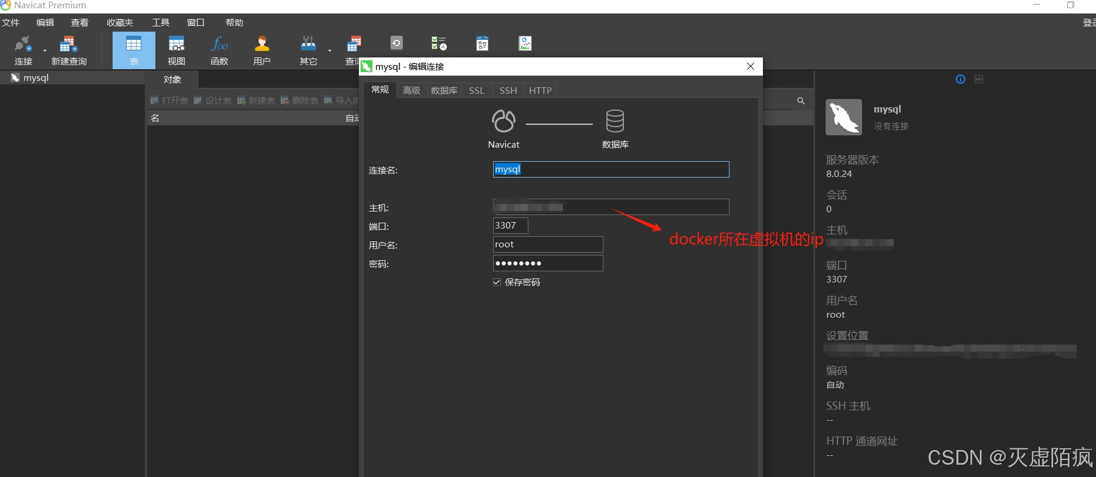Switch to the SSH tab
Viewport: 1096px width, 477px height.
(x=508, y=90)
